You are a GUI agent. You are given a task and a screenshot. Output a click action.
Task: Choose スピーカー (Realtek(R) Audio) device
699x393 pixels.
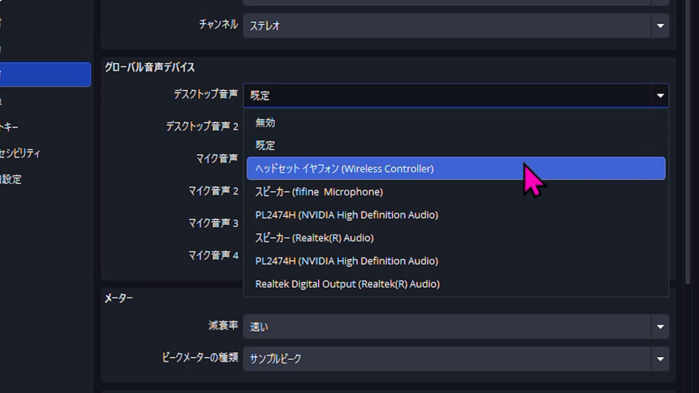click(315, 238)
